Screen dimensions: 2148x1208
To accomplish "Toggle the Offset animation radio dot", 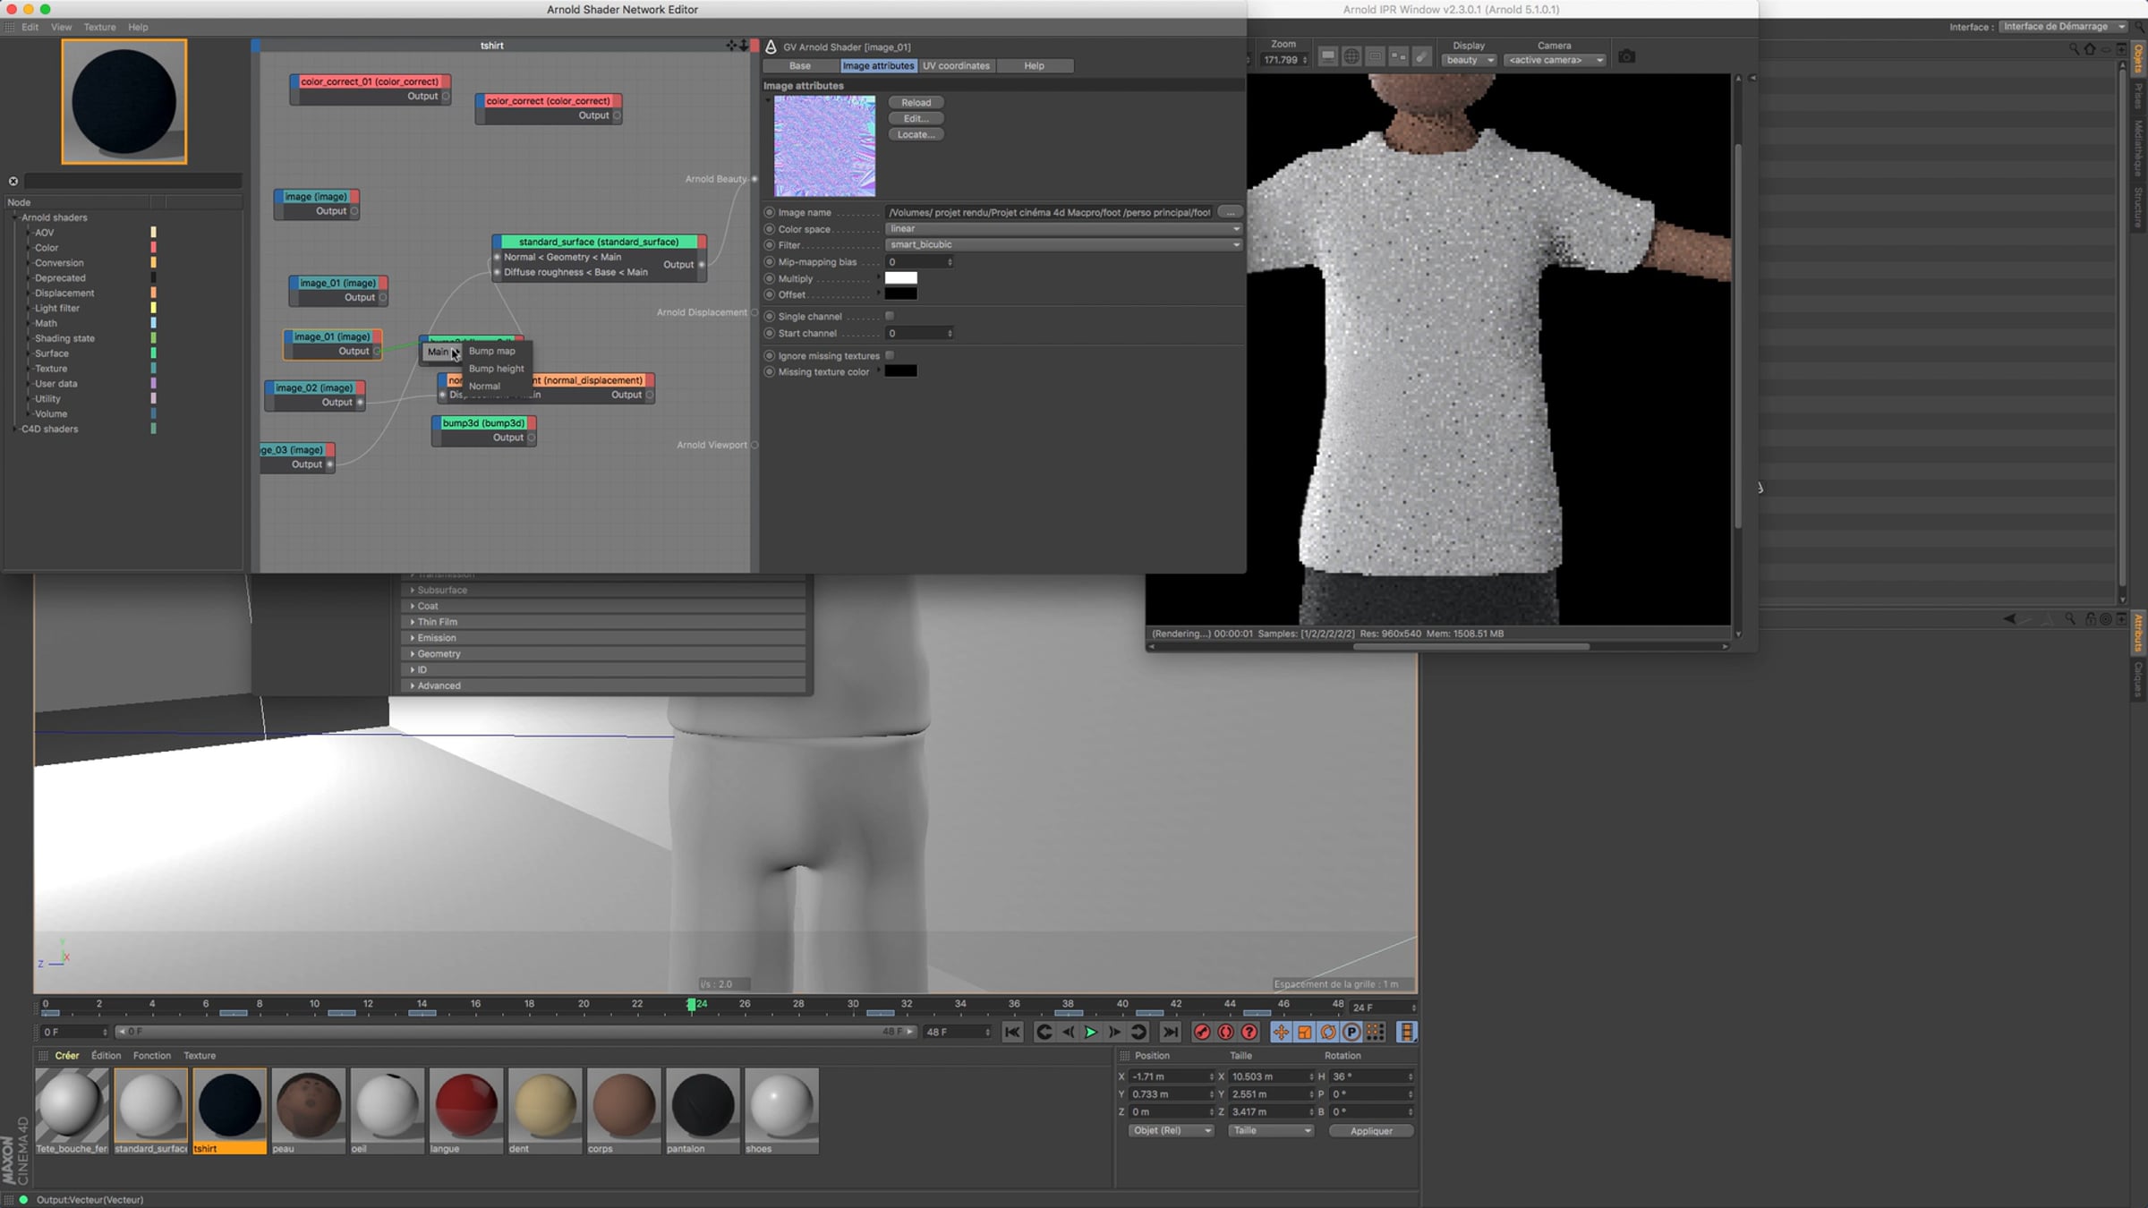I will click(769, 294).
